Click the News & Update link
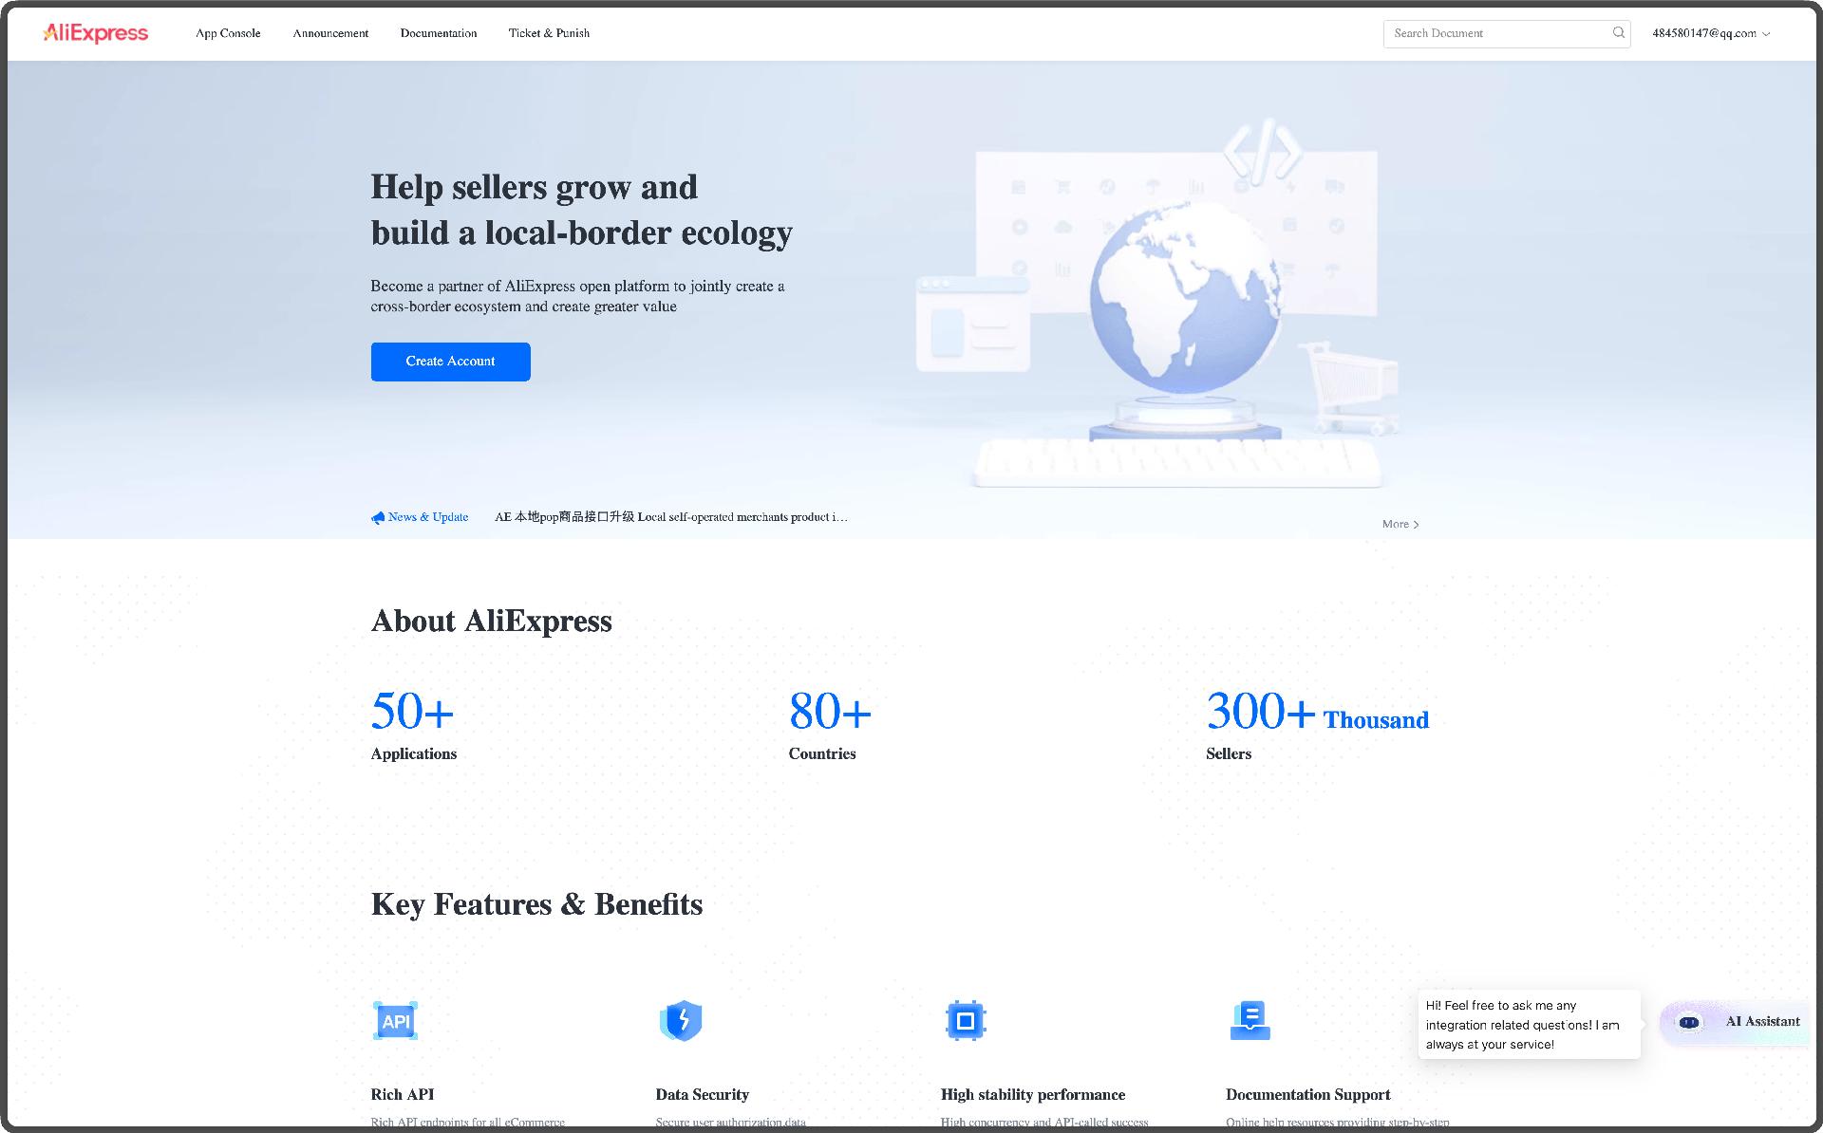 coord(427,517)
